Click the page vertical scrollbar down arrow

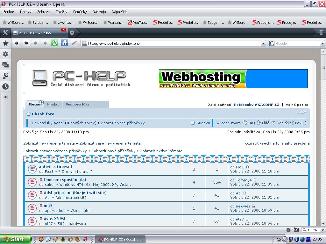click(x=323, y=224)
